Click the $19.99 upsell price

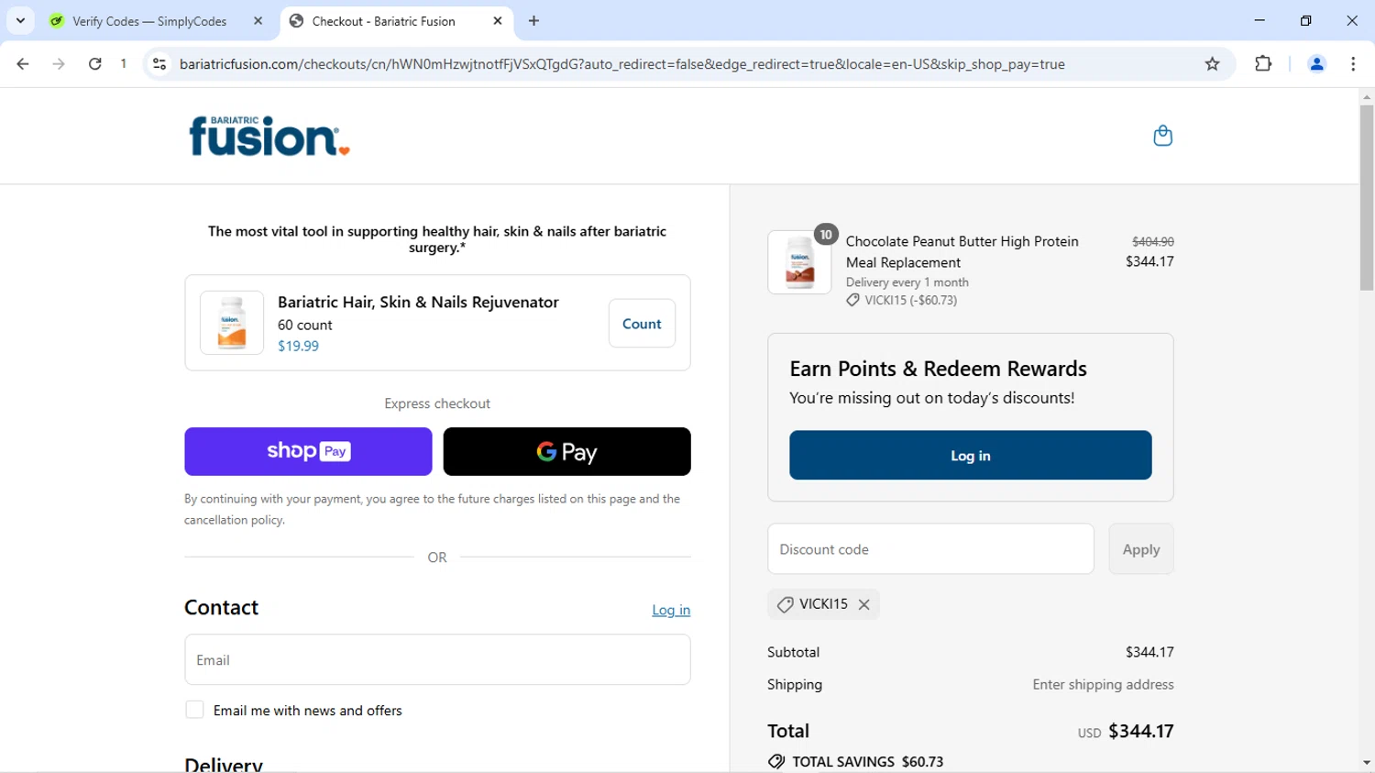[298, 347]
